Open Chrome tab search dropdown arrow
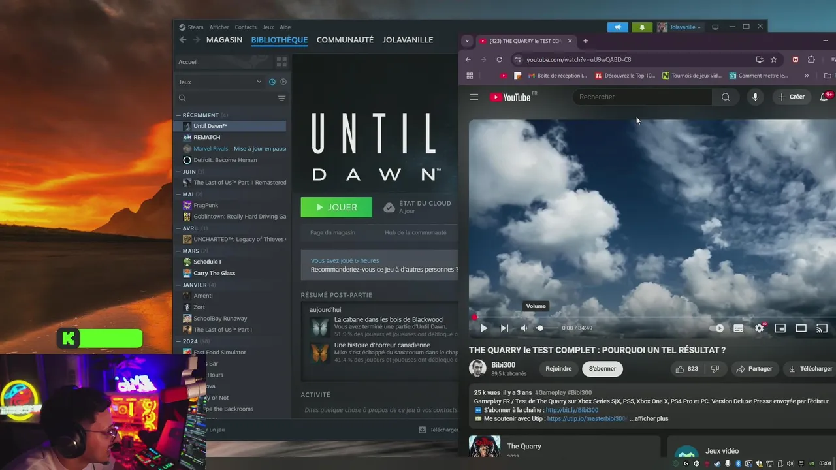836x470 pixels. (466, 40)
